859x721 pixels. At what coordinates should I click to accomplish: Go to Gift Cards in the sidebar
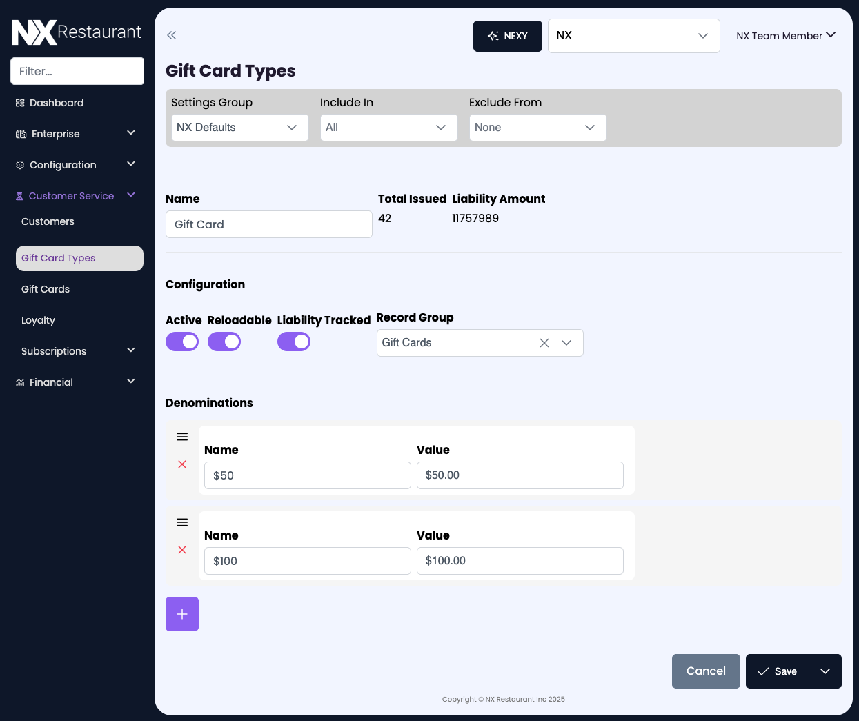(x=46, y=289)
